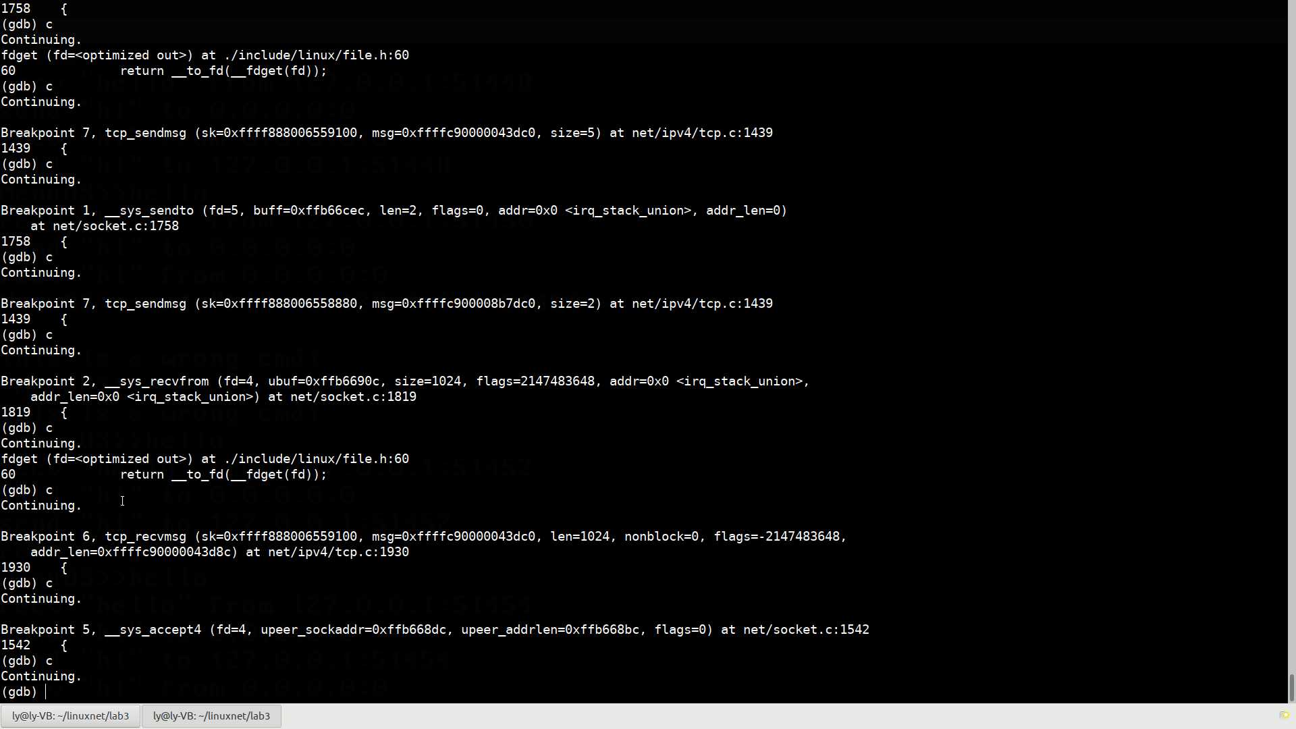
Task: Click the line ending 'at net/ipv4/tcp.c:1930'
Action: tap(219, 552)
